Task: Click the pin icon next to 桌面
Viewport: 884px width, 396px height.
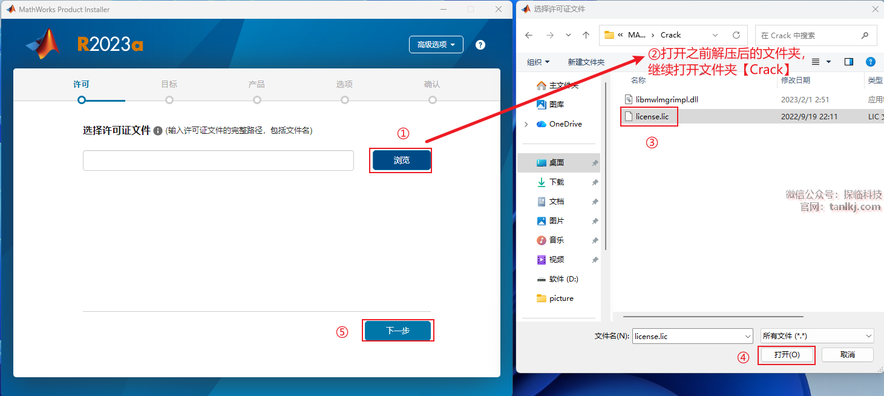Action: [x=595, y=163]
